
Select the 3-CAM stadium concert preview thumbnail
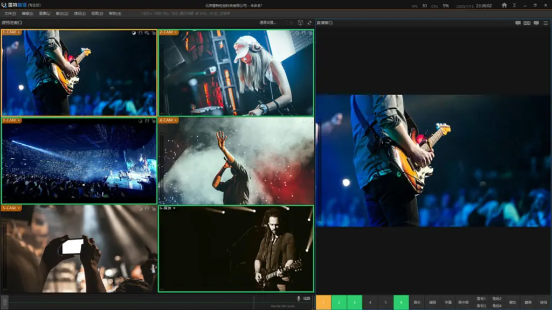(79, 161)
